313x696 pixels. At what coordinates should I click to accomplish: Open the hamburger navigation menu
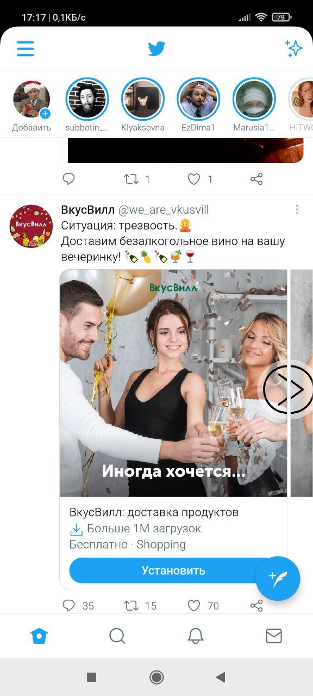(x=26, y=49)
